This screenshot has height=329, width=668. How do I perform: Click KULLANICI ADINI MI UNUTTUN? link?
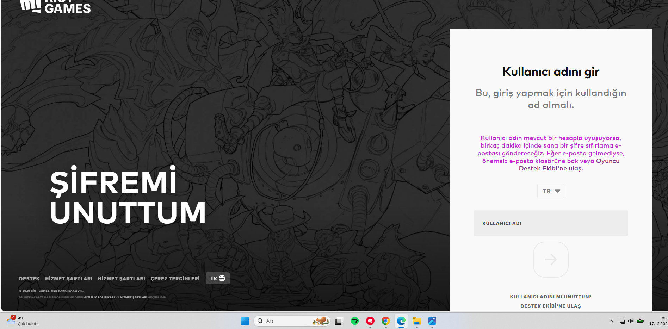[551, 297]
